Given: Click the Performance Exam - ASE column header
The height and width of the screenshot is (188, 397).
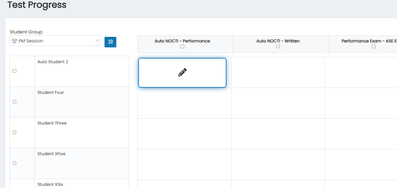Looking at the screenshot, I should pos(369,41).
